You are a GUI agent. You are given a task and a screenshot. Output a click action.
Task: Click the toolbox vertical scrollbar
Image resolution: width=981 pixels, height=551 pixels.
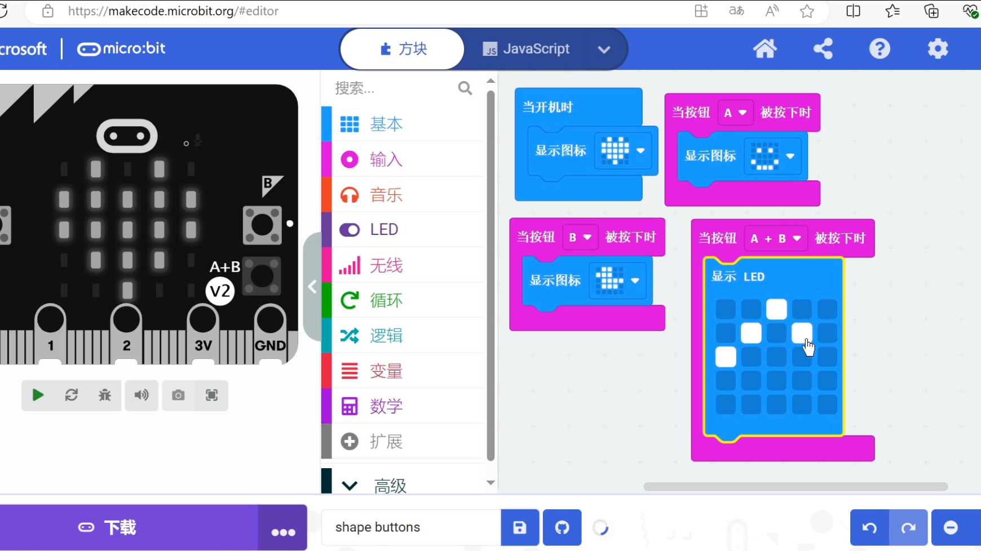pyautogui.click(x=490, y=276)
